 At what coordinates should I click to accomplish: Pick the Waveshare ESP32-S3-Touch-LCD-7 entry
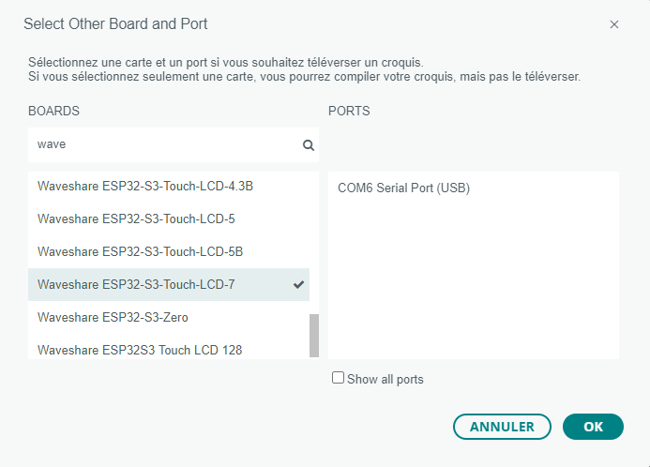(x=169, y=285)
